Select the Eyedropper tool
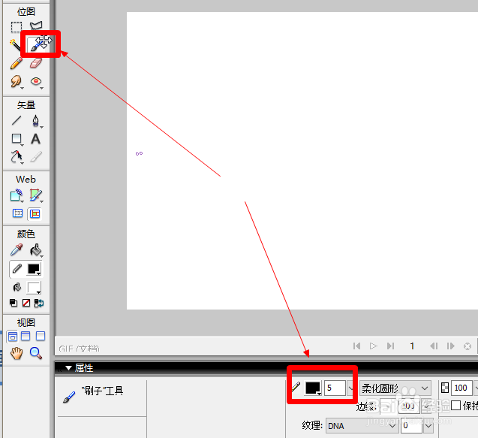This screenshot has height=438, width=478. [x=17, y=249]
